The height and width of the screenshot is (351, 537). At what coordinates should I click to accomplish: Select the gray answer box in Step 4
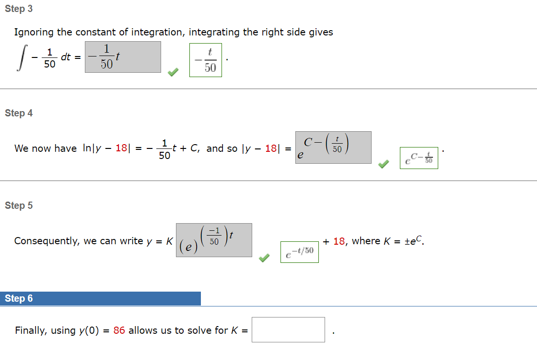[x=333, y=147]
